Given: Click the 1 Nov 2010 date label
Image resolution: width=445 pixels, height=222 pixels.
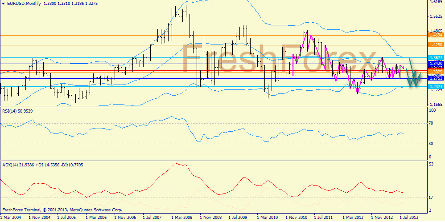Looking at the screenshot, I should [296, 218].
